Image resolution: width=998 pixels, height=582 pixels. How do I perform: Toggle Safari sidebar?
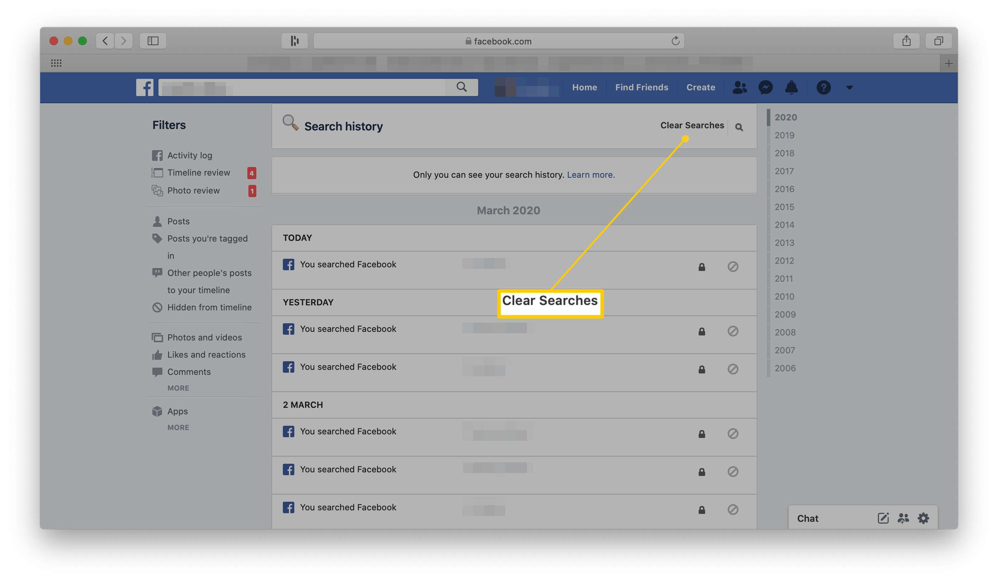coord(153,41)
